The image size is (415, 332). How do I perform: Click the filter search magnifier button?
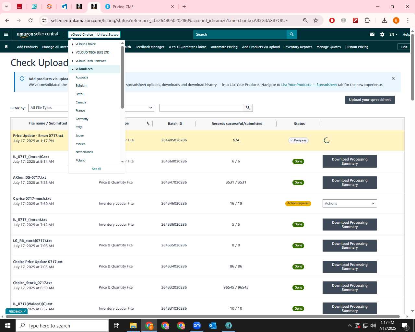click(x=248, y=108)
